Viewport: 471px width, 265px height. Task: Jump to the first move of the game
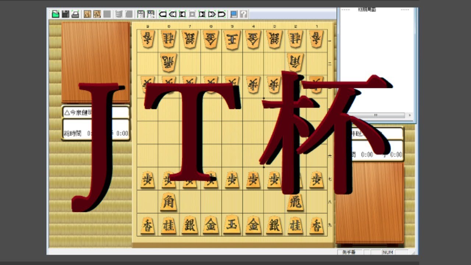point(162,14)
